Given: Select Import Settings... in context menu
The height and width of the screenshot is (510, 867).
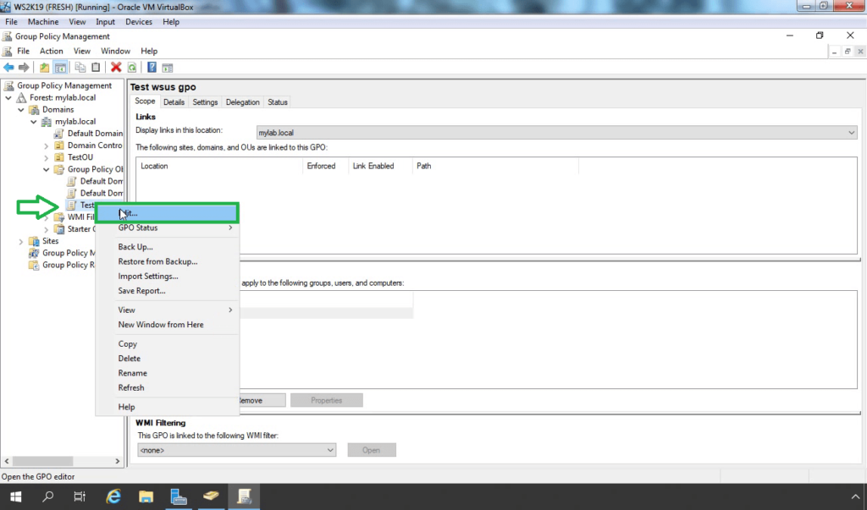Looking at the screenshot, I should [x=167, y=277].
